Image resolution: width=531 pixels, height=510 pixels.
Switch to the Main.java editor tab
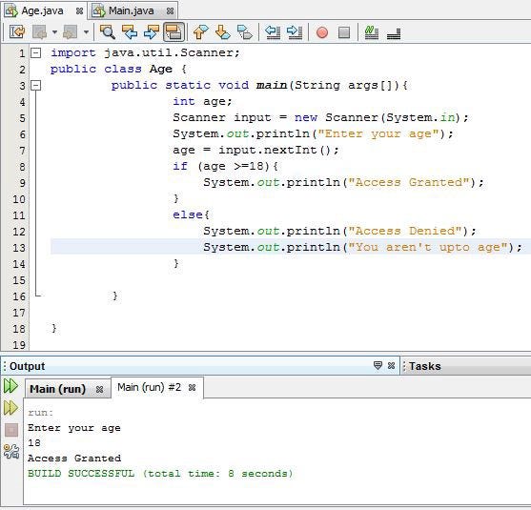tap(131, 10)
